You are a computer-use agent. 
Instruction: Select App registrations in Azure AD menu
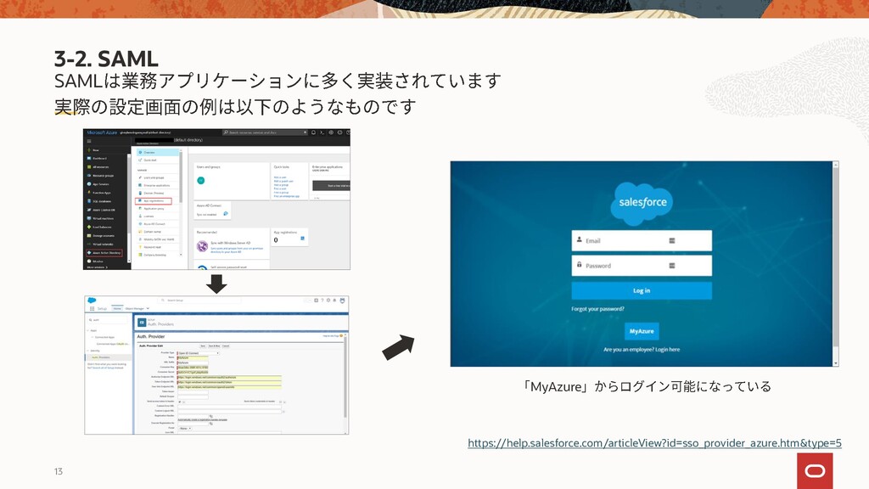coord(154,200)
